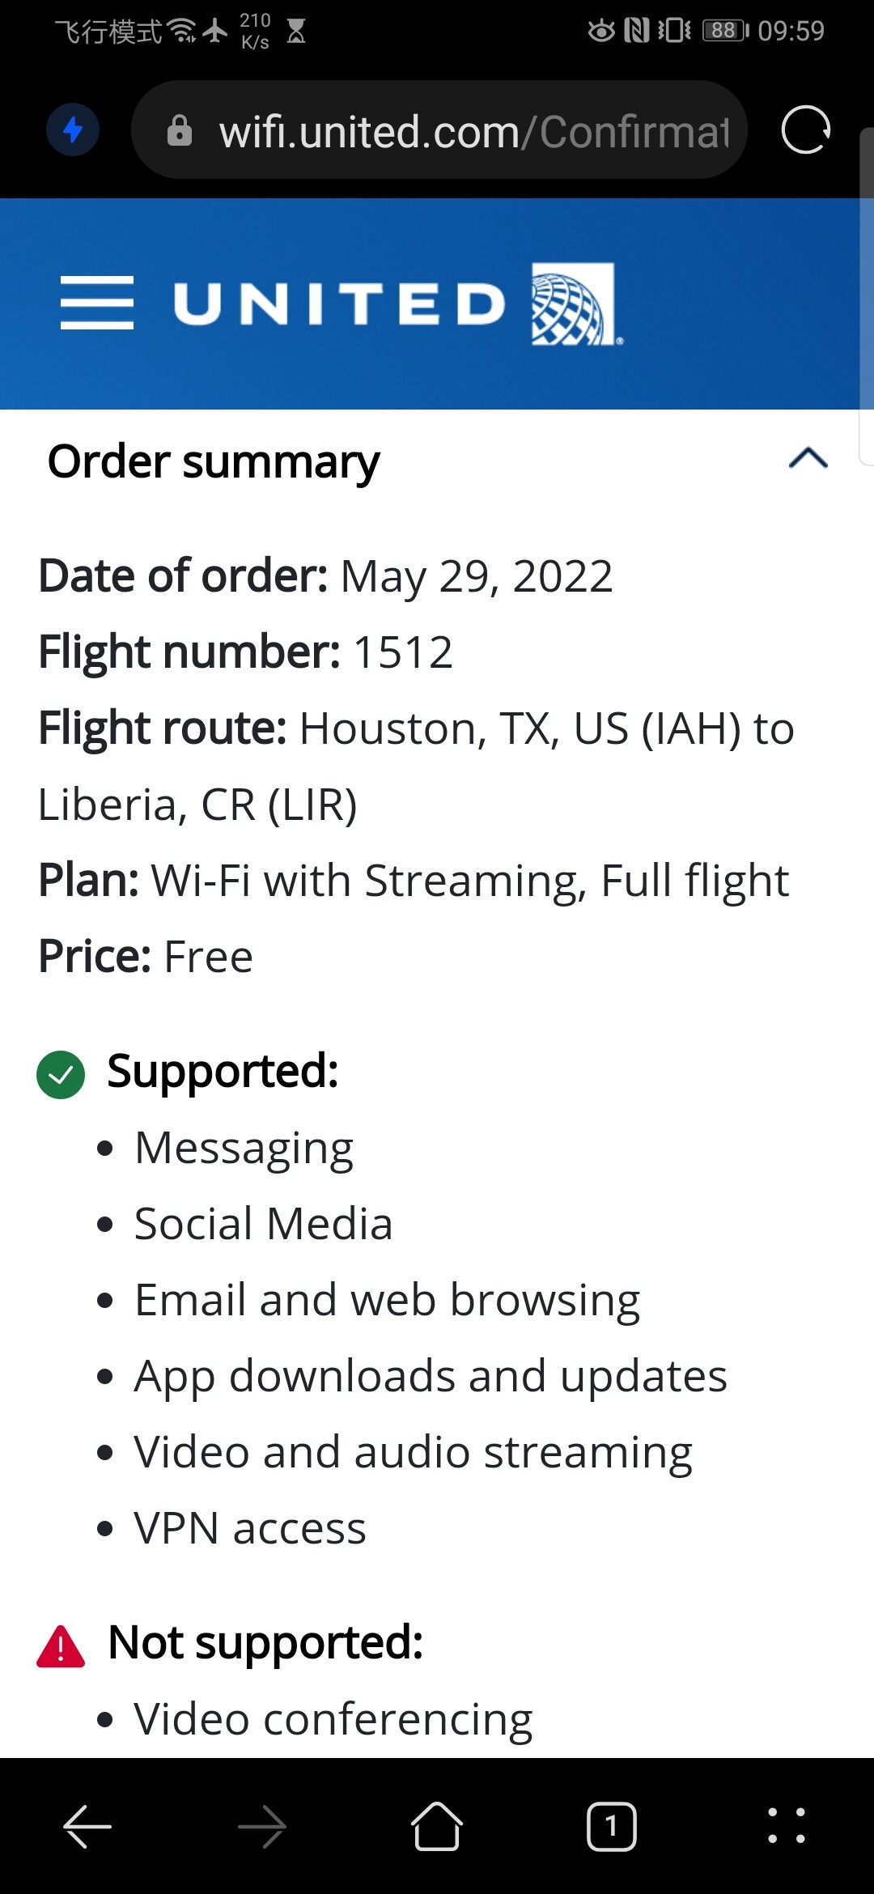Screen dimensions: 874x1894
Task: Tap the browser forward arrow
Action: tap(262, 1827)
